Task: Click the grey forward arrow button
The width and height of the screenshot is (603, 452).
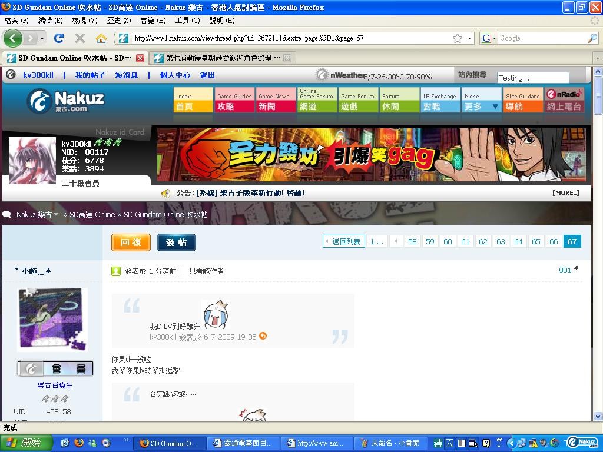Action: point(31,38)
